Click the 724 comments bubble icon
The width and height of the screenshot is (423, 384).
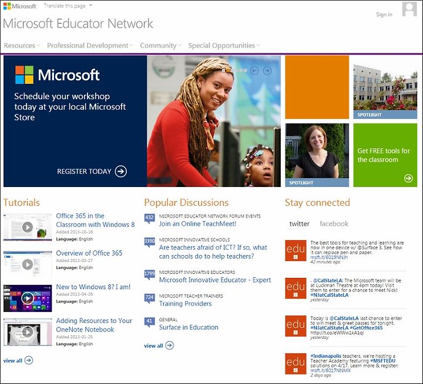coord(149,298)
